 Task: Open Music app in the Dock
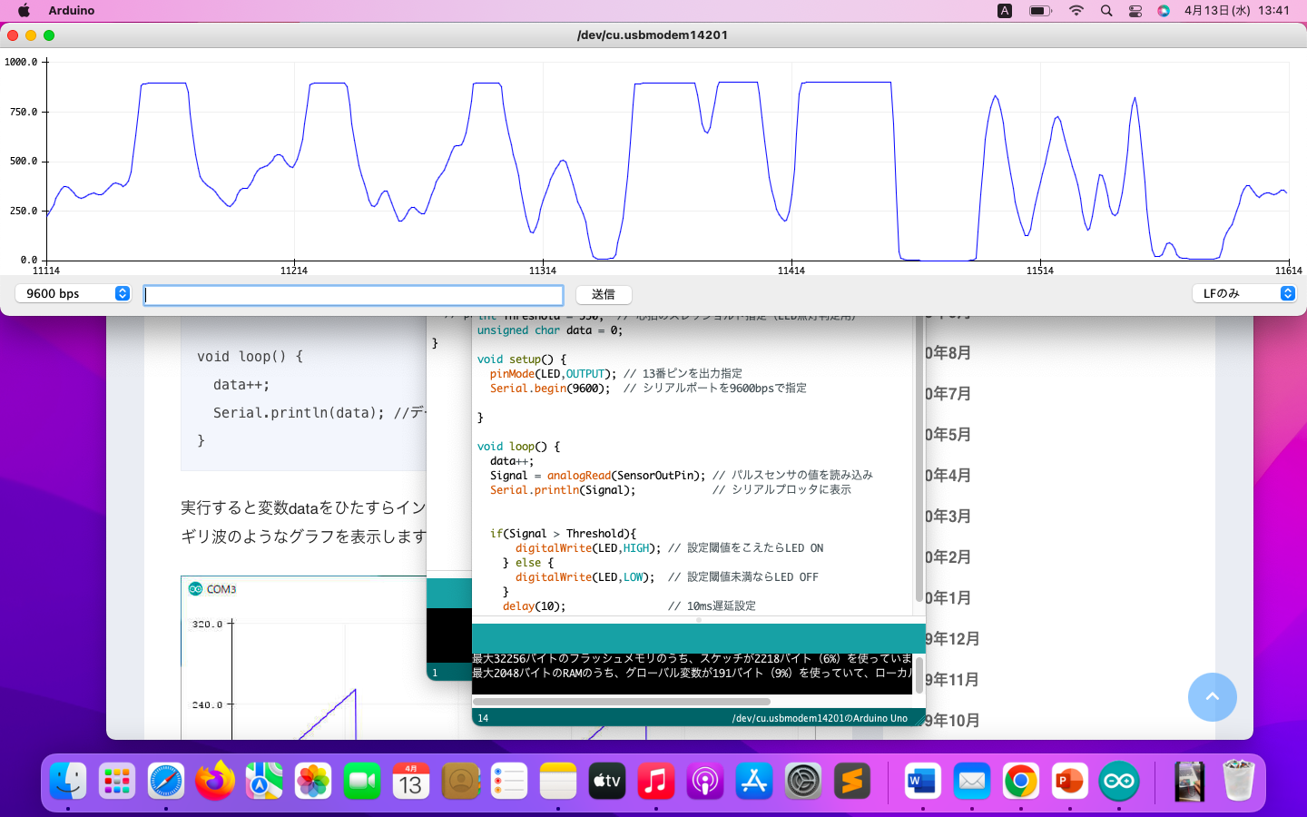point(656,781)
